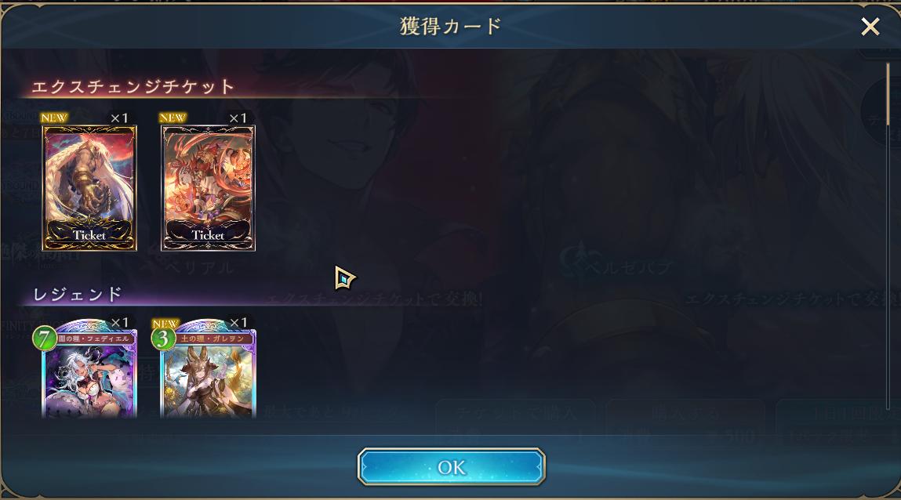Click NEW badge on ガレヲン card
Screen dimensions: 901x500
(165, 323)
